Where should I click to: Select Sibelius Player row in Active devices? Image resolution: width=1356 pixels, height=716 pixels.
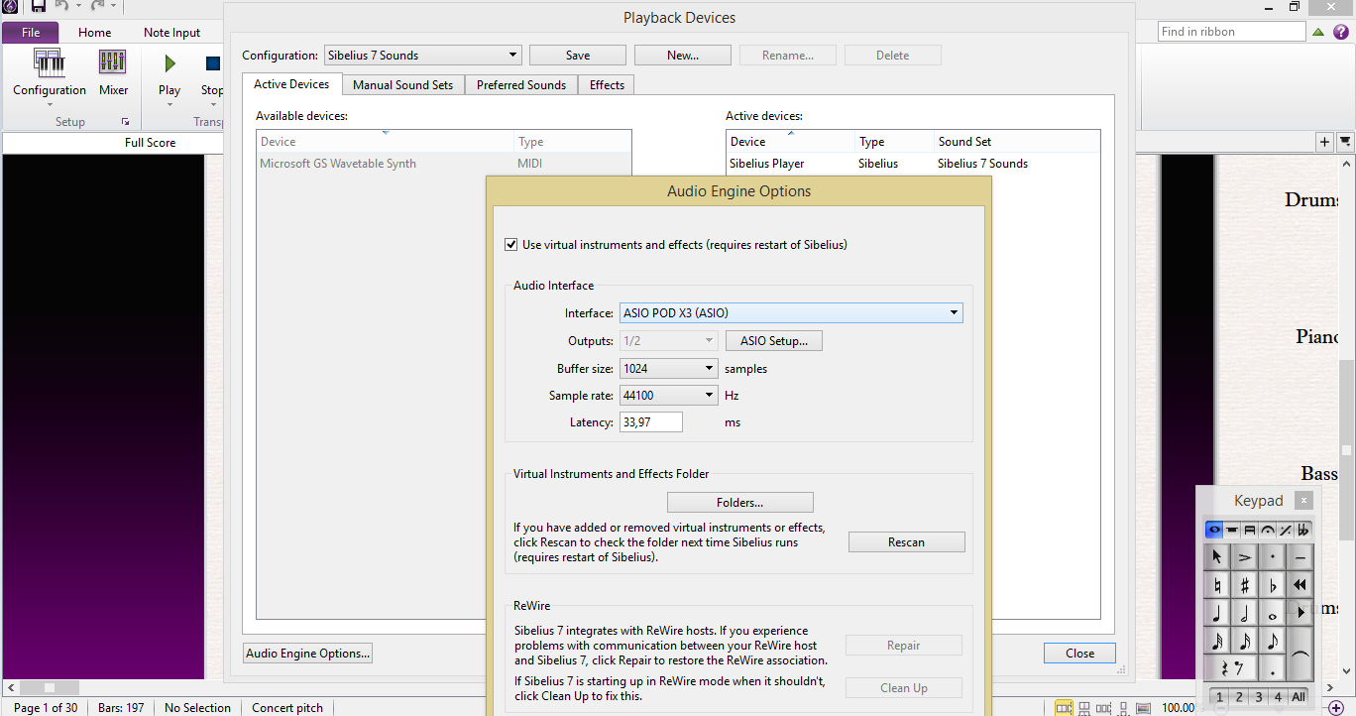tap(913, 164)
